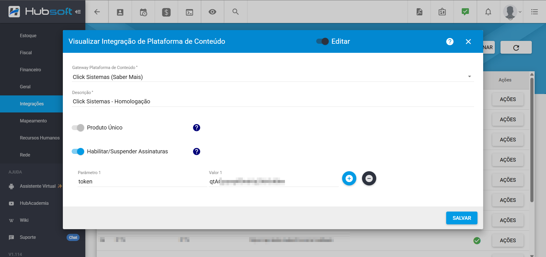Image resolution: width=546 pixels, height=257 pixels.
Task: Close the Visualizar Integração dialog
Action: [x=468, y=41]
